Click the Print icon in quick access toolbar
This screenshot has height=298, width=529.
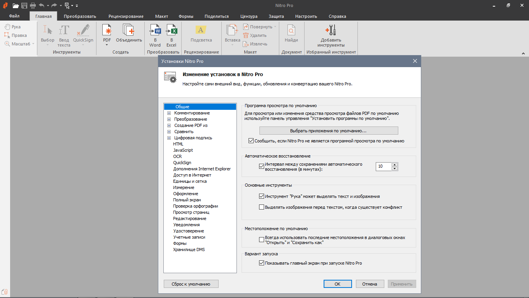pyautogui.click(x=33, y=5)
